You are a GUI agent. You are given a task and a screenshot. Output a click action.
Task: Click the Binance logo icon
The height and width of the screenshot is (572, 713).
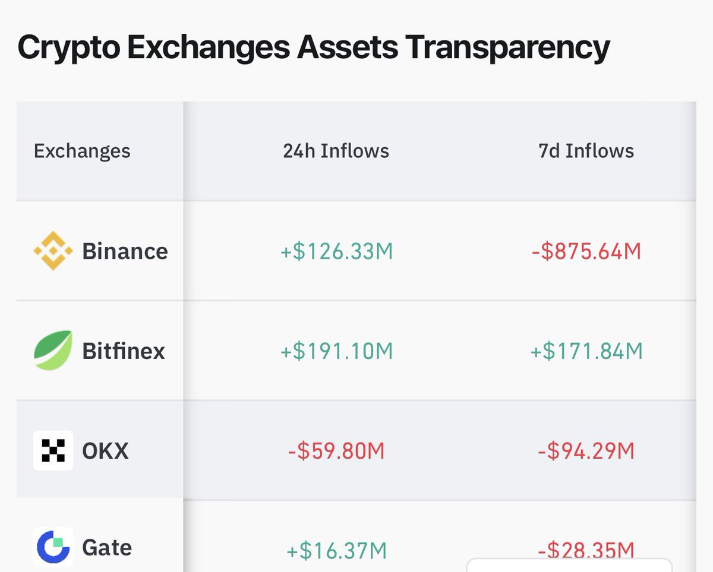point(53,251)
